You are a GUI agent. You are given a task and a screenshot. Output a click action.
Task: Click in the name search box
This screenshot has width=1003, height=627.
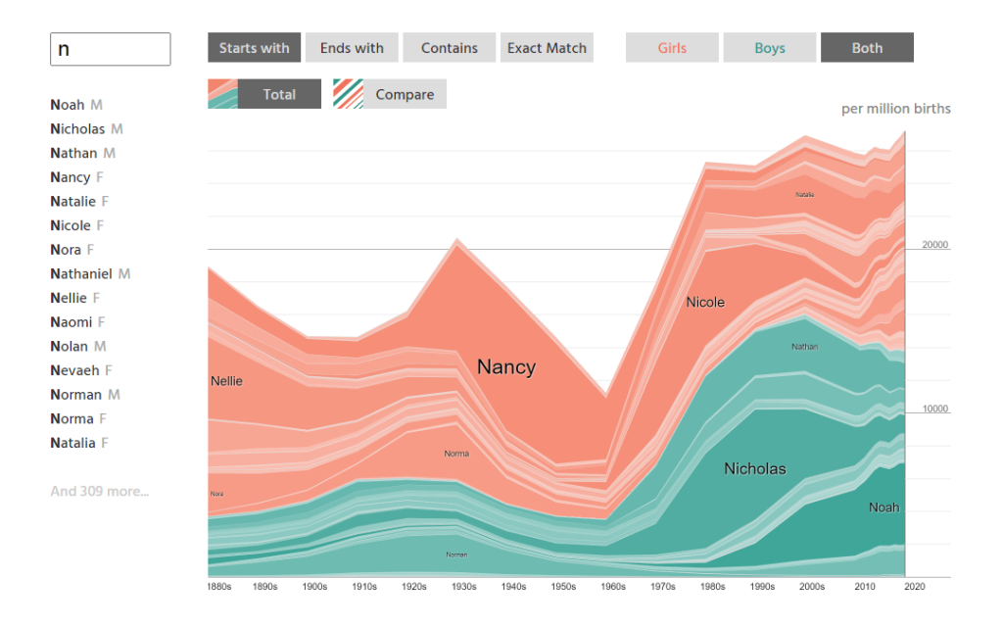110,49
